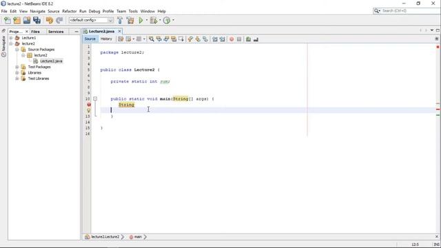The width and height of the screenshot is (441, 248).
Task: Click the Clean and Build icon
Action: pyautogui.click(x=130, y=20)
